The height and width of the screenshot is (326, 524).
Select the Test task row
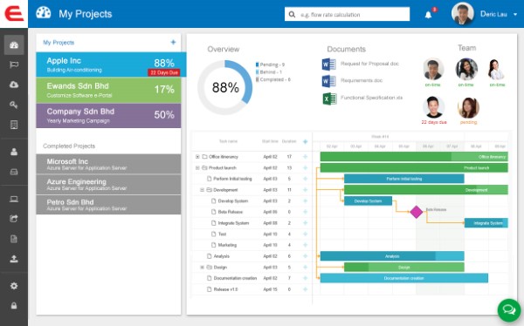click(x=252, y=234)
